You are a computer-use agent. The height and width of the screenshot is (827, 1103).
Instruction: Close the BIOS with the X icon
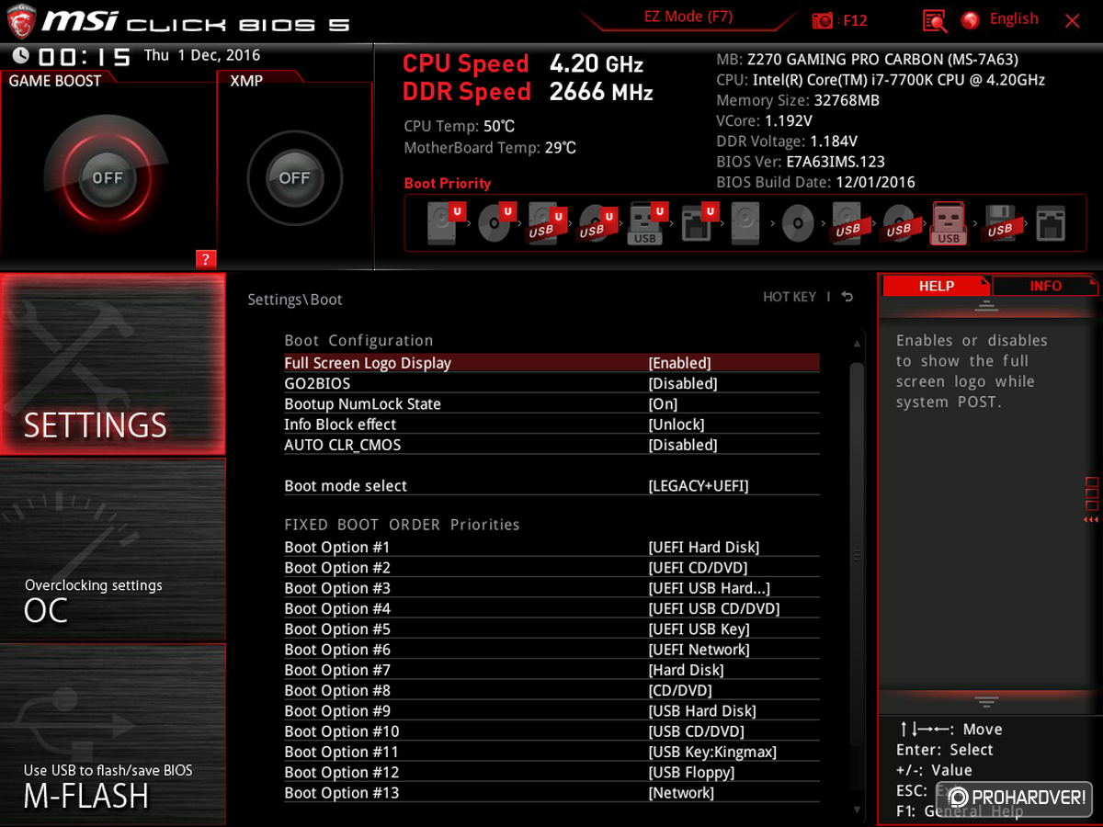pyautogui.click(x=1072, y=20)
